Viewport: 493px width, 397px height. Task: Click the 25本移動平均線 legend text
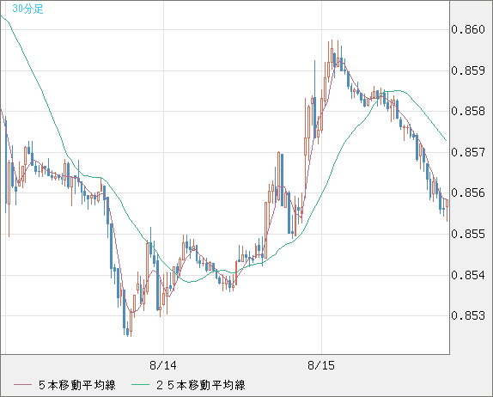[201, 385]
